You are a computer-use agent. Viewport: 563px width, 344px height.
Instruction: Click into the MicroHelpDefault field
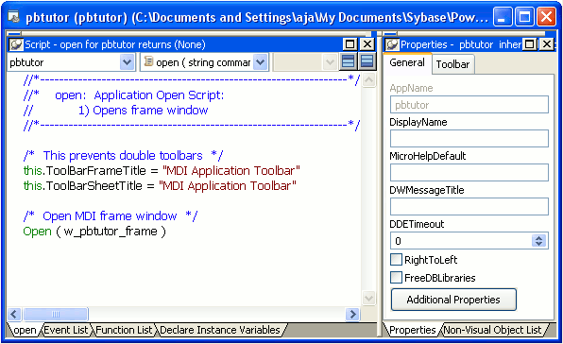469,172
